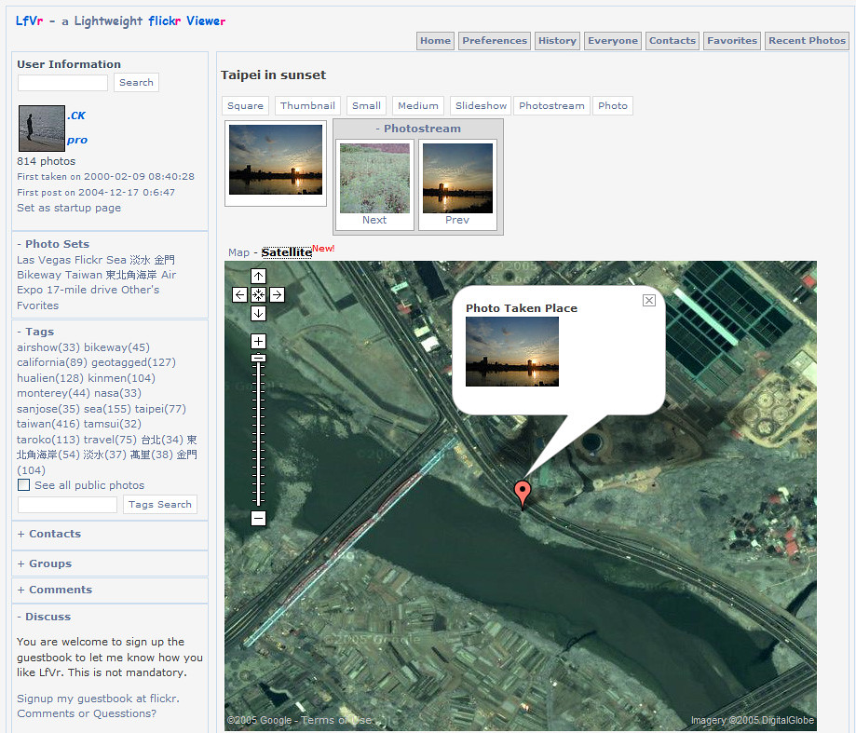Open Signup my guestbook at flickr link
Image resolution: width=856 pixels, height=733 pixels.
[98, 699]
